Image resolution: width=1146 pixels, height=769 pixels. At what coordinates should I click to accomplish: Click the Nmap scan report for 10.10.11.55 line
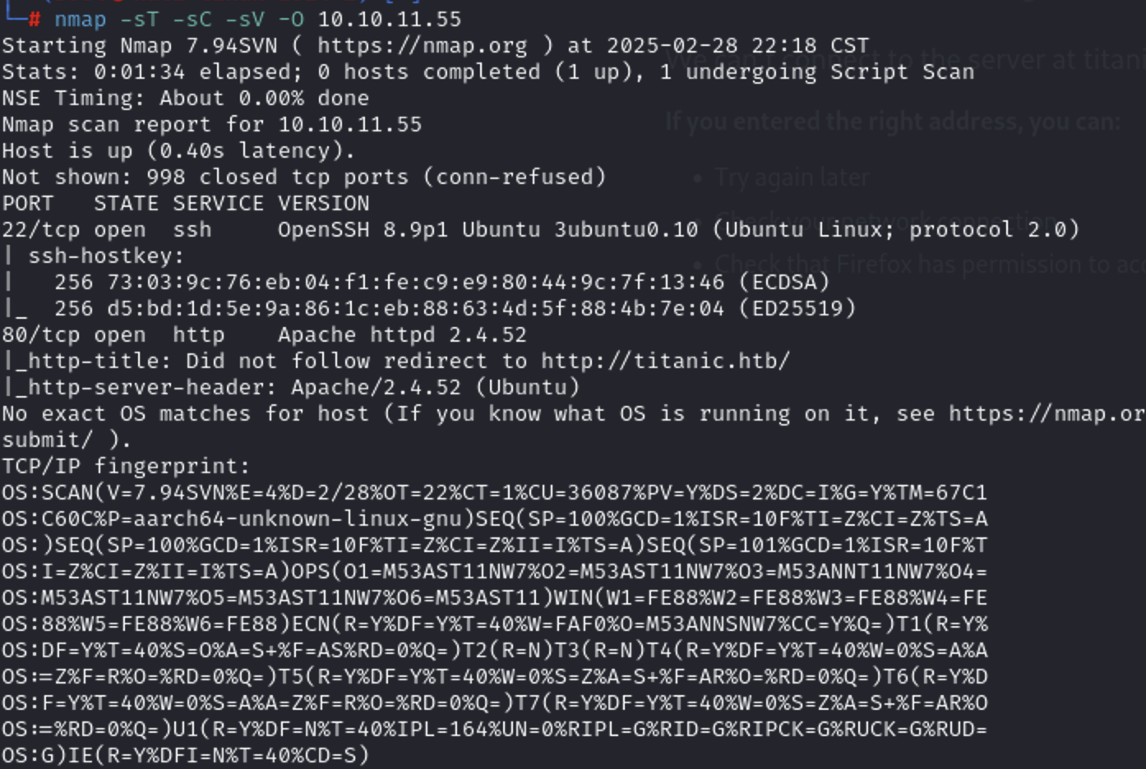click(212, 125)
